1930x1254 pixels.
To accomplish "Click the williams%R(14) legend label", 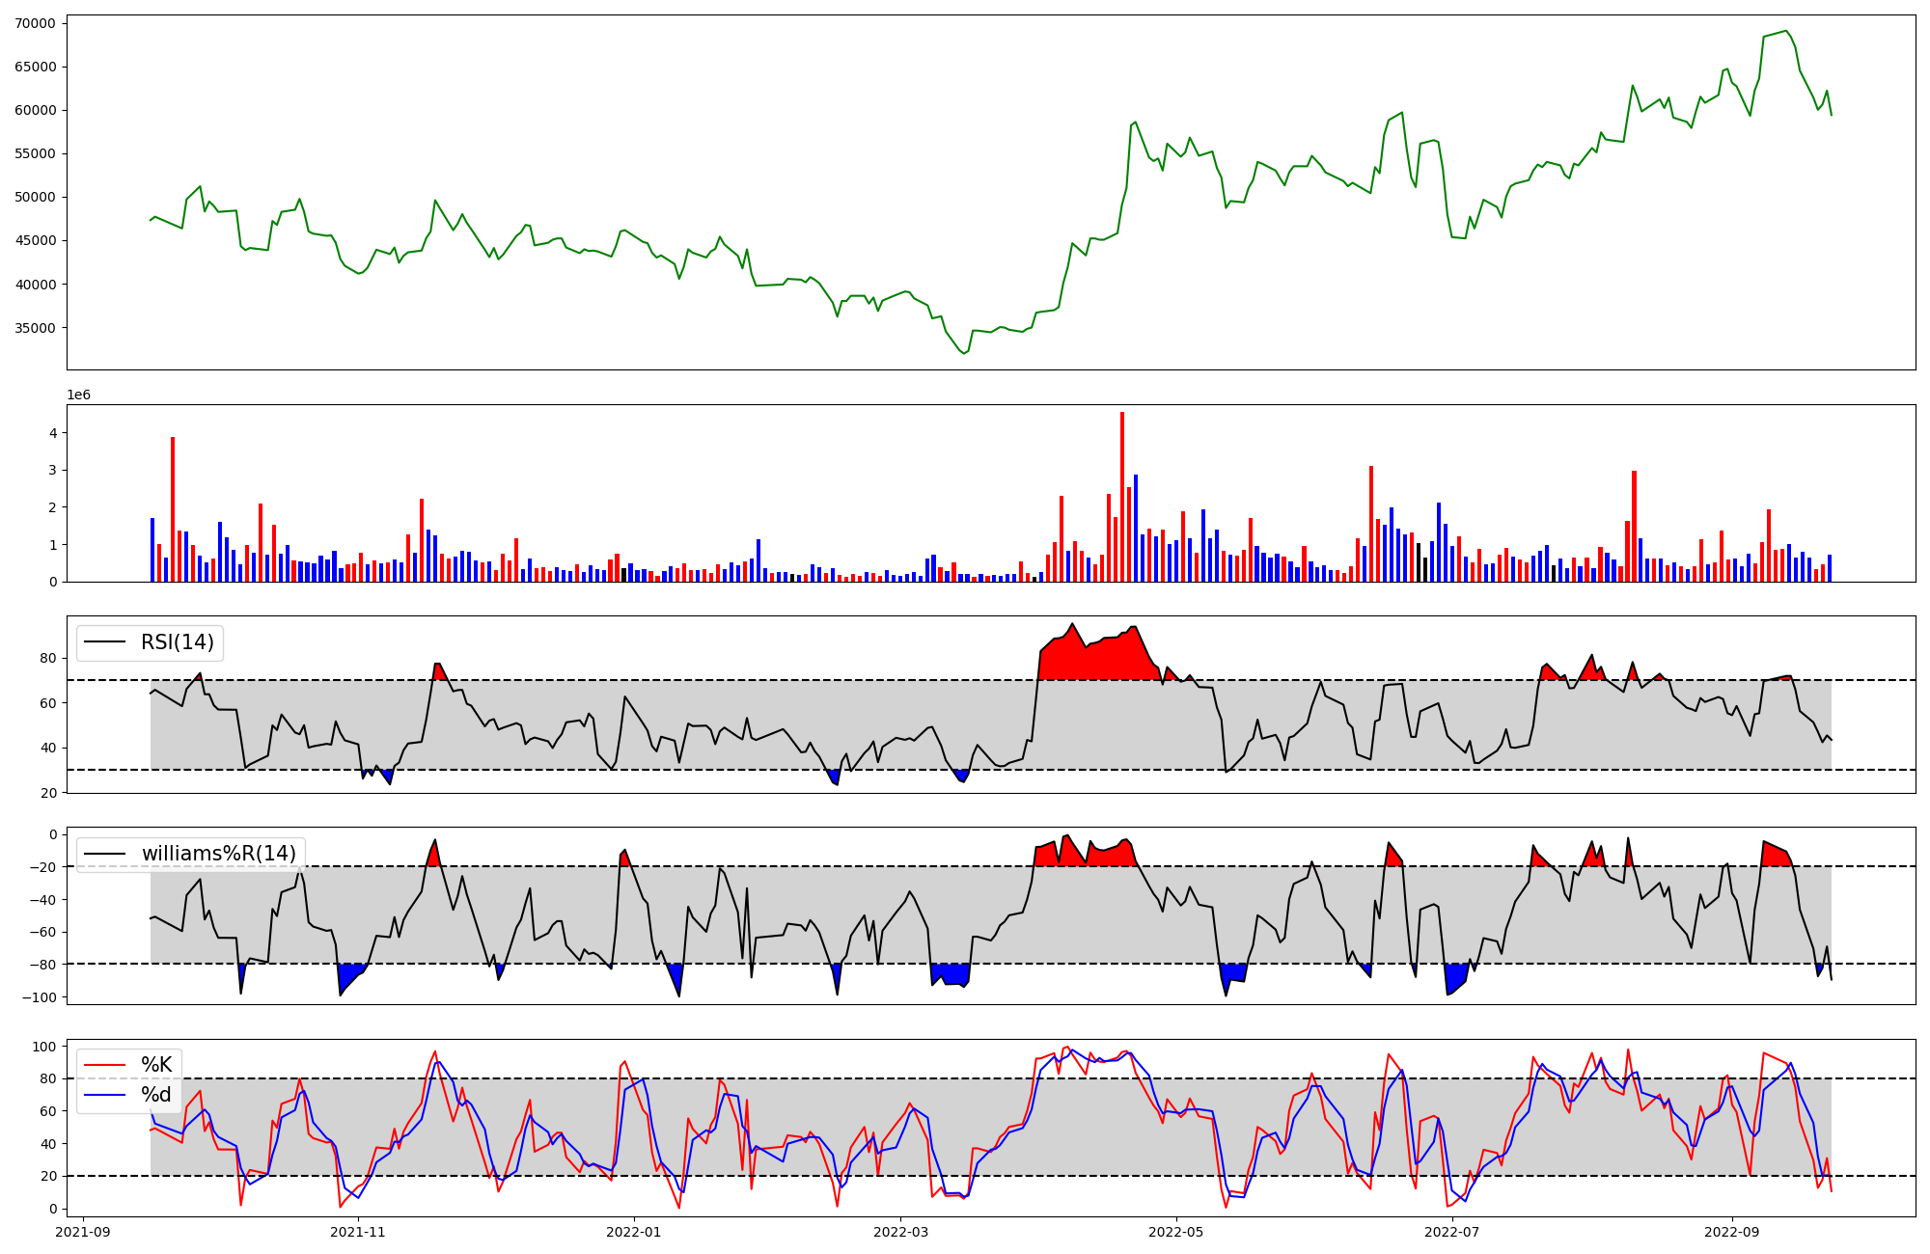I will pyautogui.click(x=219, y=854).
